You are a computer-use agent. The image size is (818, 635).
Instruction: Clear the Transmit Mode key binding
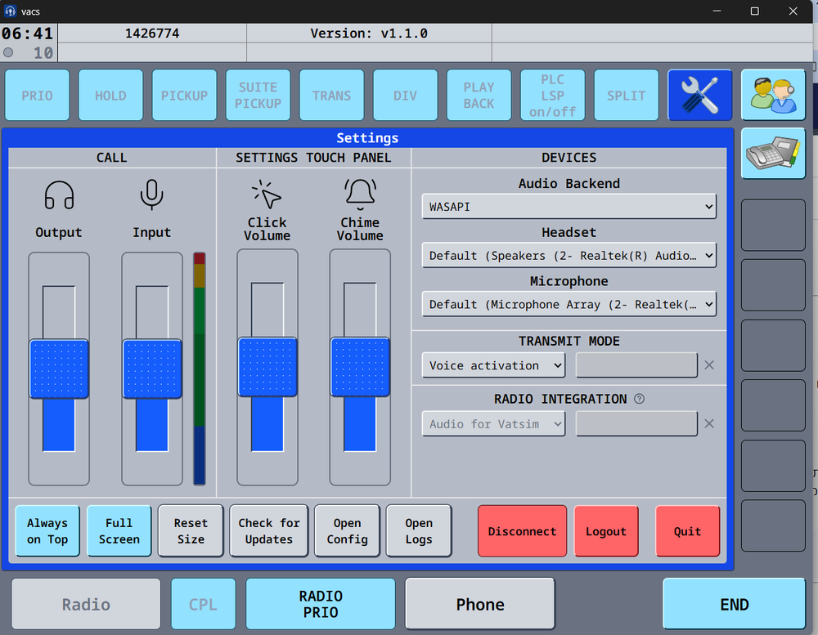[709, 365]
